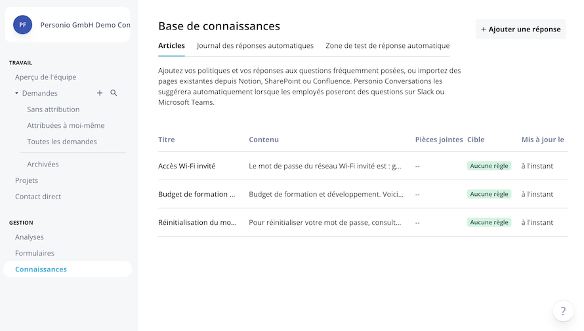
Task: Select the Articles tab
Action: point(171,46)
